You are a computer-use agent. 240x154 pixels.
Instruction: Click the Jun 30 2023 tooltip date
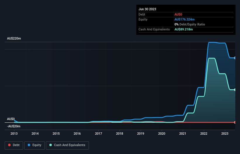147,9
